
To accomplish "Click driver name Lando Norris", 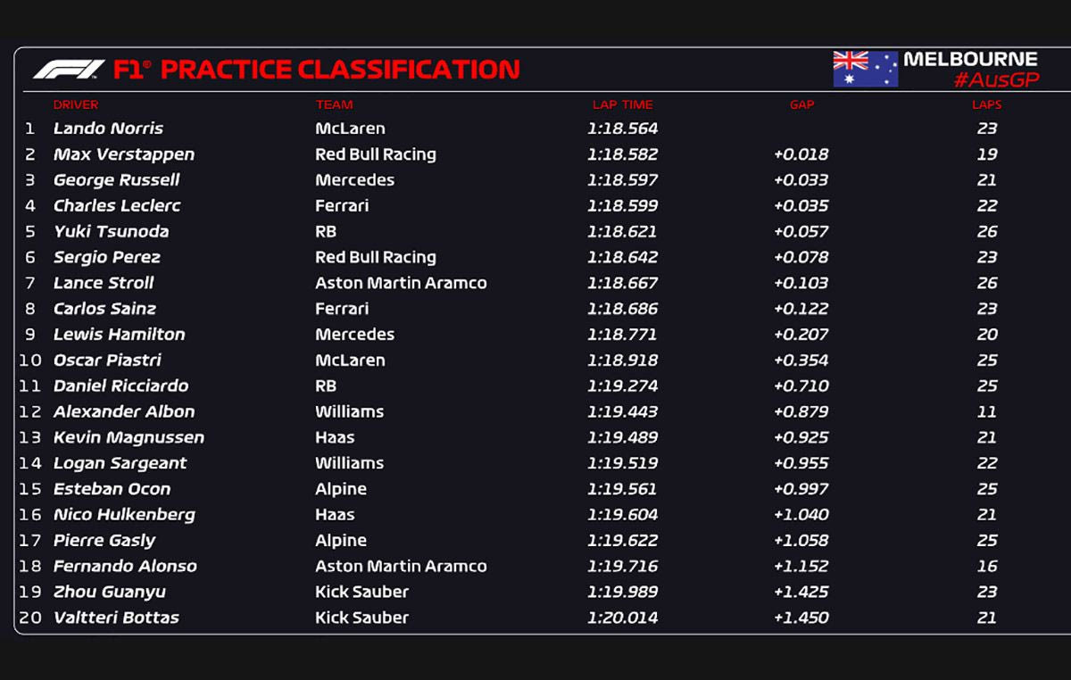I will 108,129.
